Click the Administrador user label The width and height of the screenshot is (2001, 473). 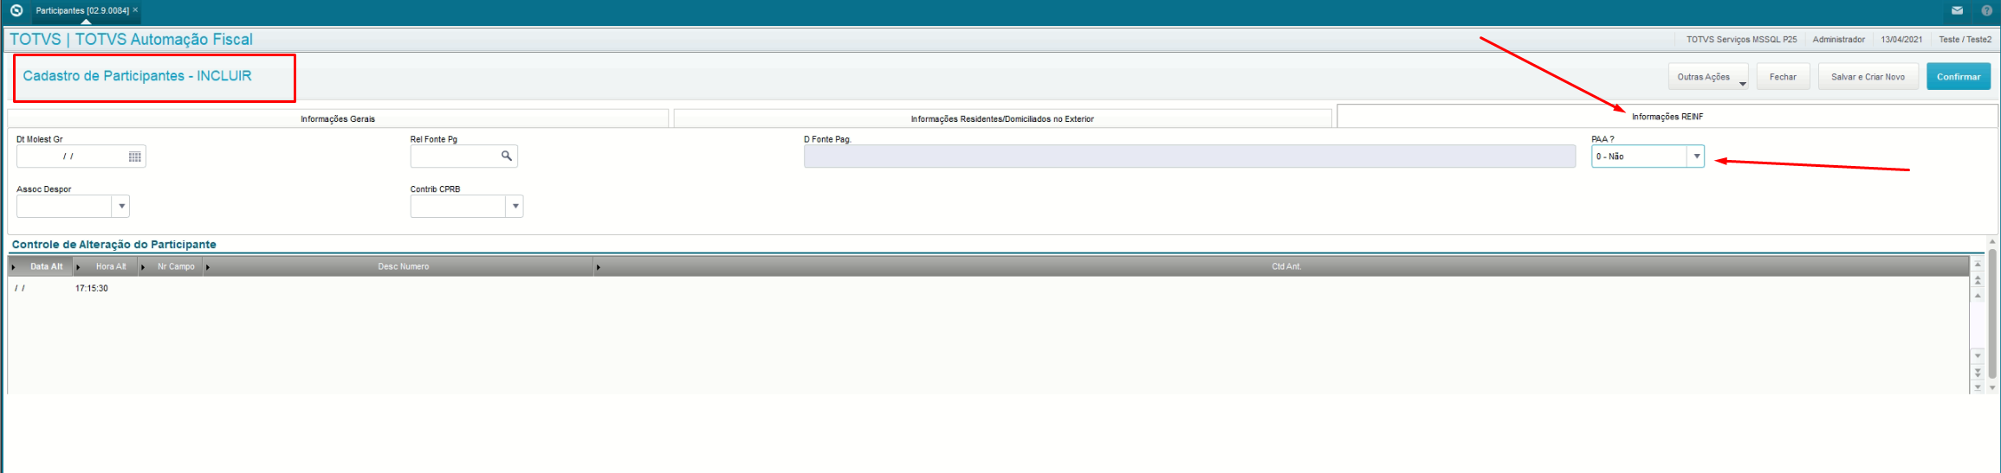click(x=1839, y=40)
